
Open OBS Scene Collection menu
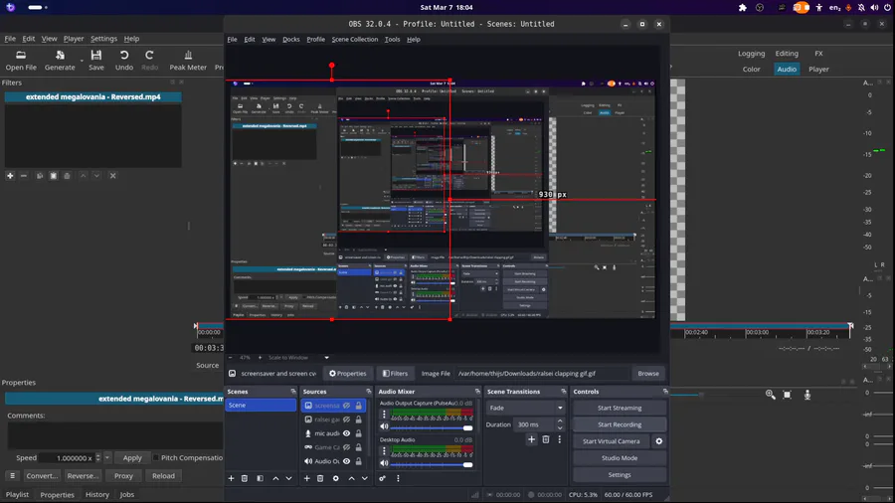coord(354,40)
